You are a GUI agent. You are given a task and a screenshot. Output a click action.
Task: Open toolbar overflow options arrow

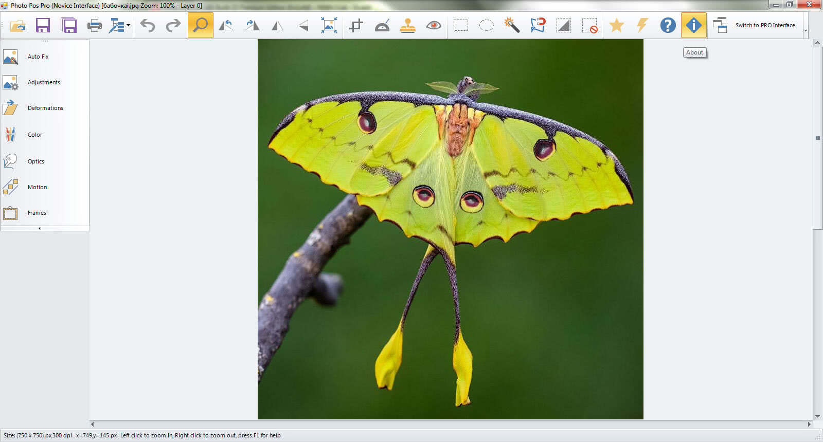pyautogui.click(x=806, y=30)
